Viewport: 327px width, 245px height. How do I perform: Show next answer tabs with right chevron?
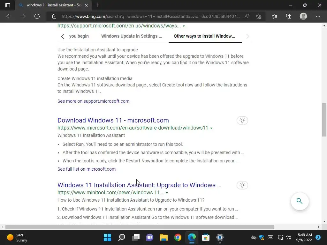coord(247,36)
